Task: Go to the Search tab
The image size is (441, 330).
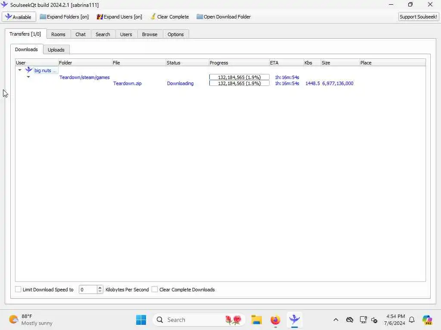Action: 102,34
